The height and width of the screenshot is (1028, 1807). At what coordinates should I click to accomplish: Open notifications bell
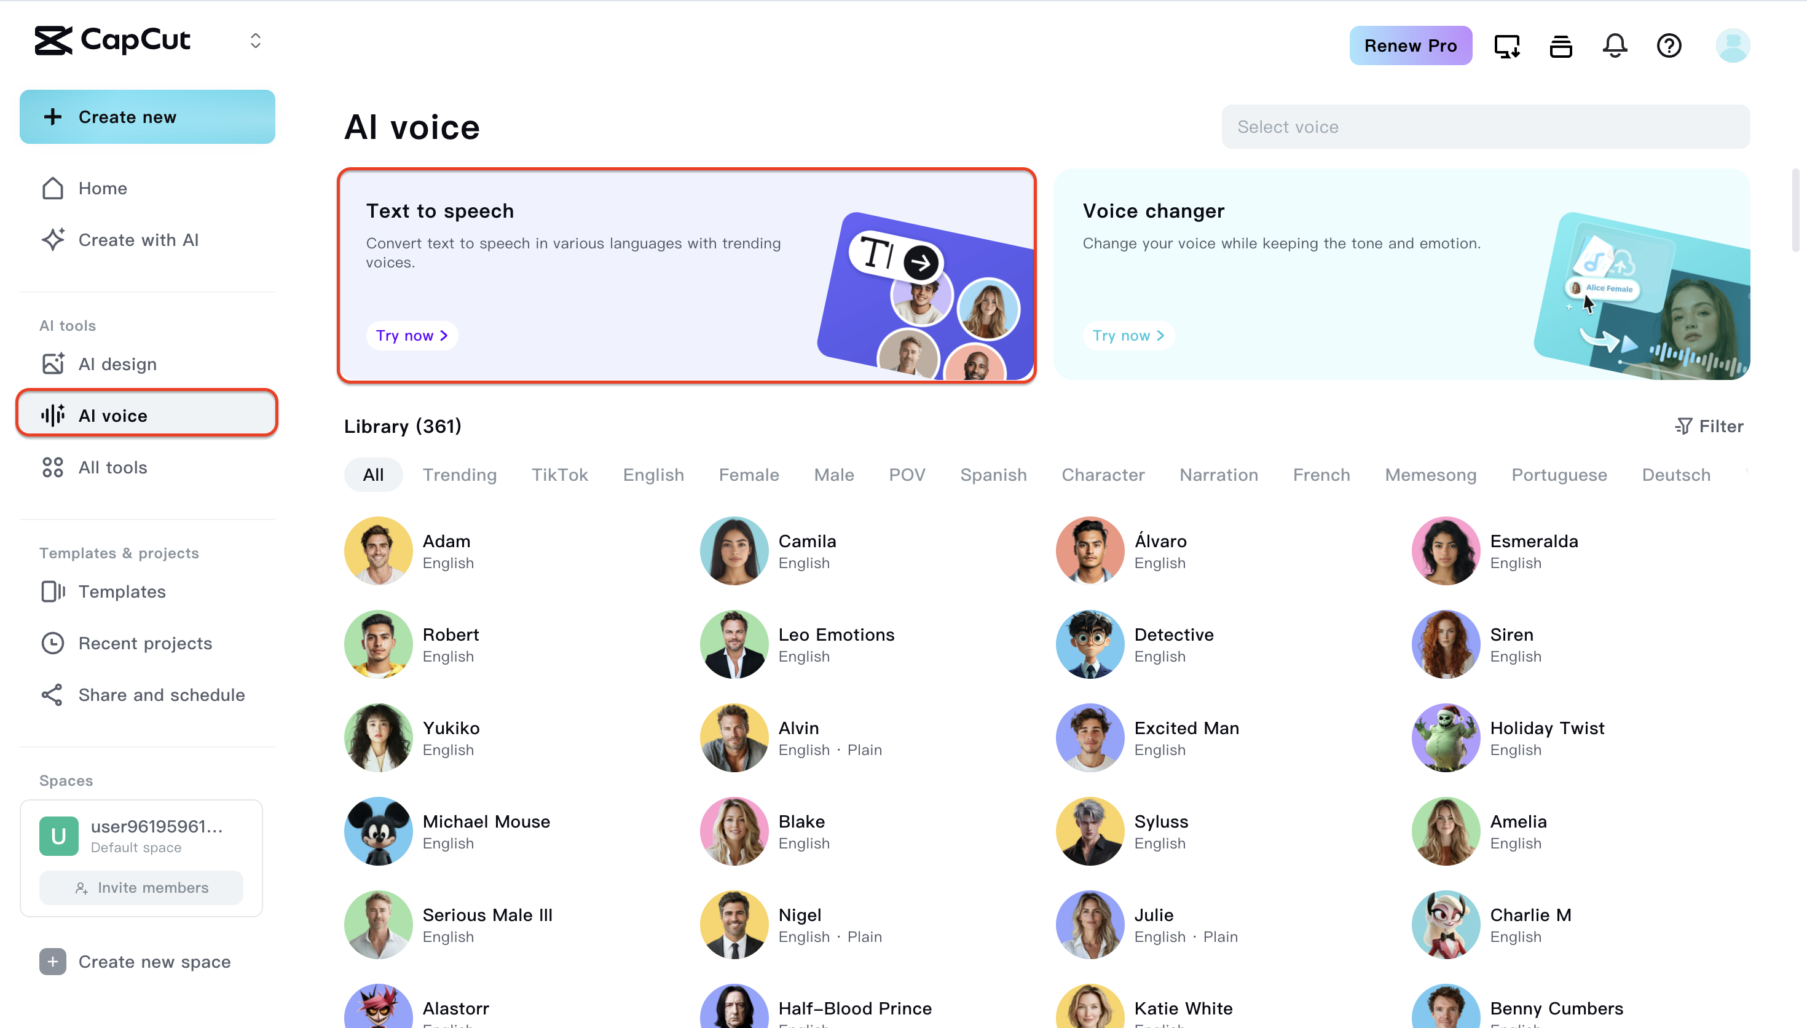[1615, 45]
